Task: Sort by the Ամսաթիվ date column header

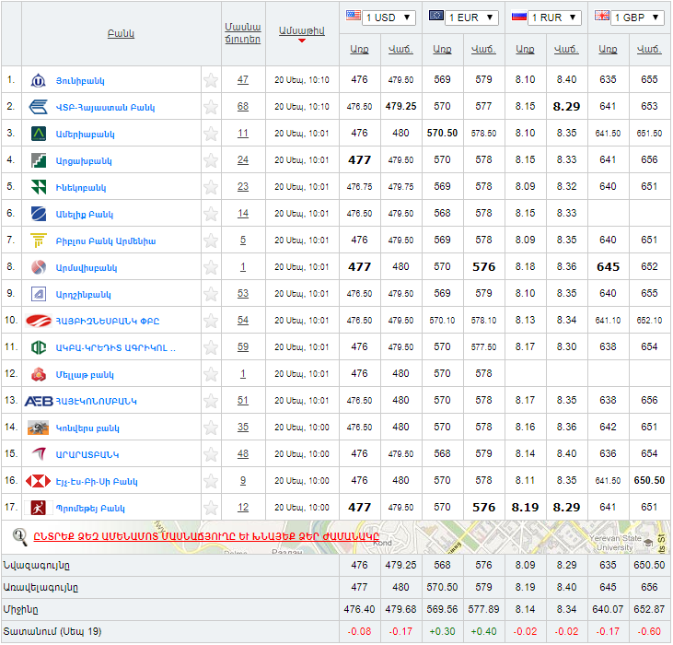Action: pyautogui.click(x=302, y=31)
